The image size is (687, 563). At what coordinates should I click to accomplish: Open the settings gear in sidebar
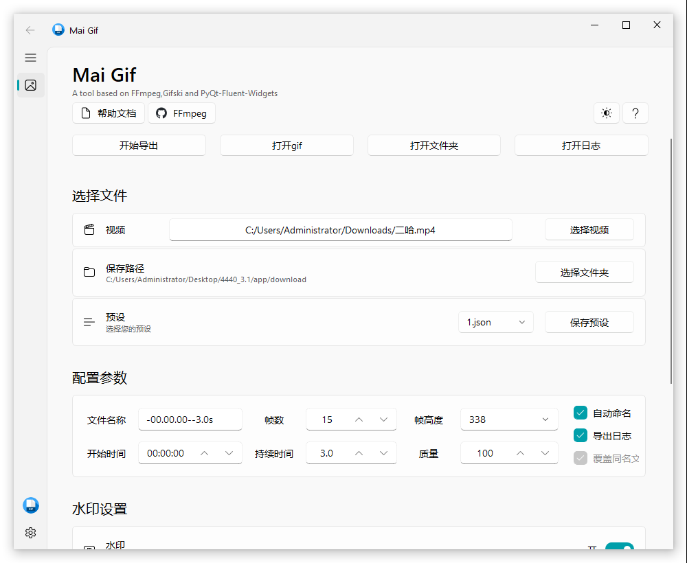coord(30,533)
